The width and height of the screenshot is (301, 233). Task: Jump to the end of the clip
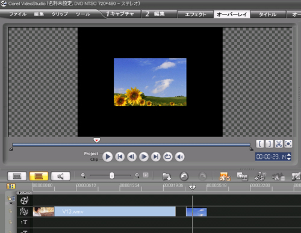pyautogui.click(x=156, y=157)
